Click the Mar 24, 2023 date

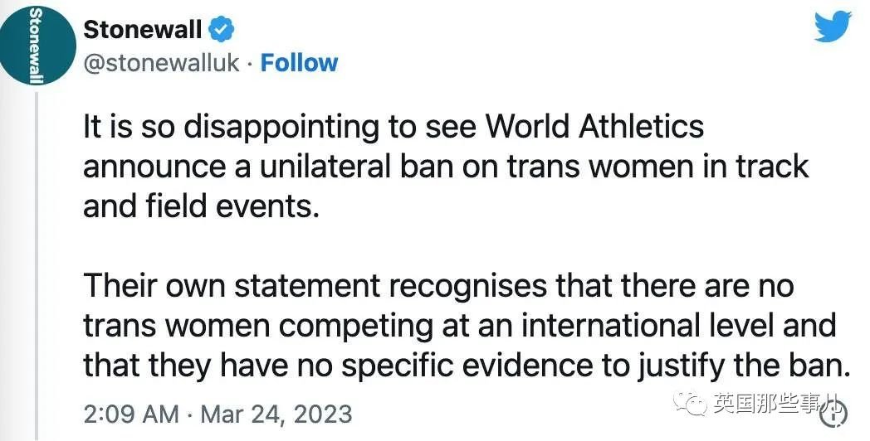pyautogui.click(x=276, y=414)
